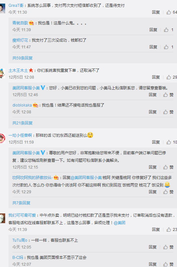Like 青就自歌's reply with thumbs-up icon
This screenshot has height=267, width=177.
166,30
